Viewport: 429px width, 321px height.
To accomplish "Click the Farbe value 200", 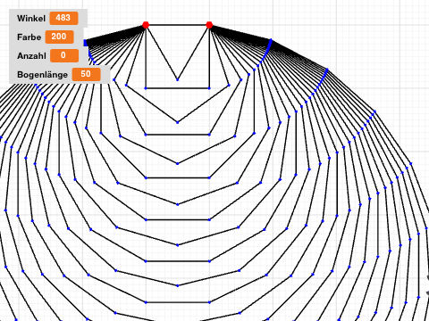I will pos(59,37).
